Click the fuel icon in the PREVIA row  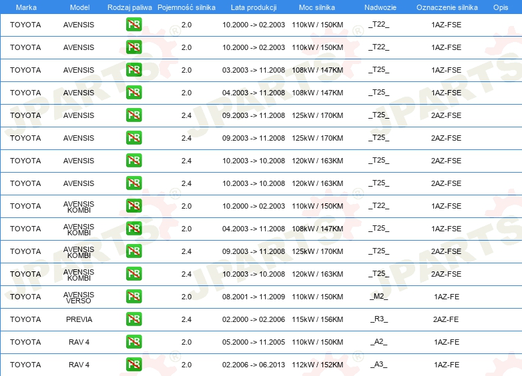point(134,319)
